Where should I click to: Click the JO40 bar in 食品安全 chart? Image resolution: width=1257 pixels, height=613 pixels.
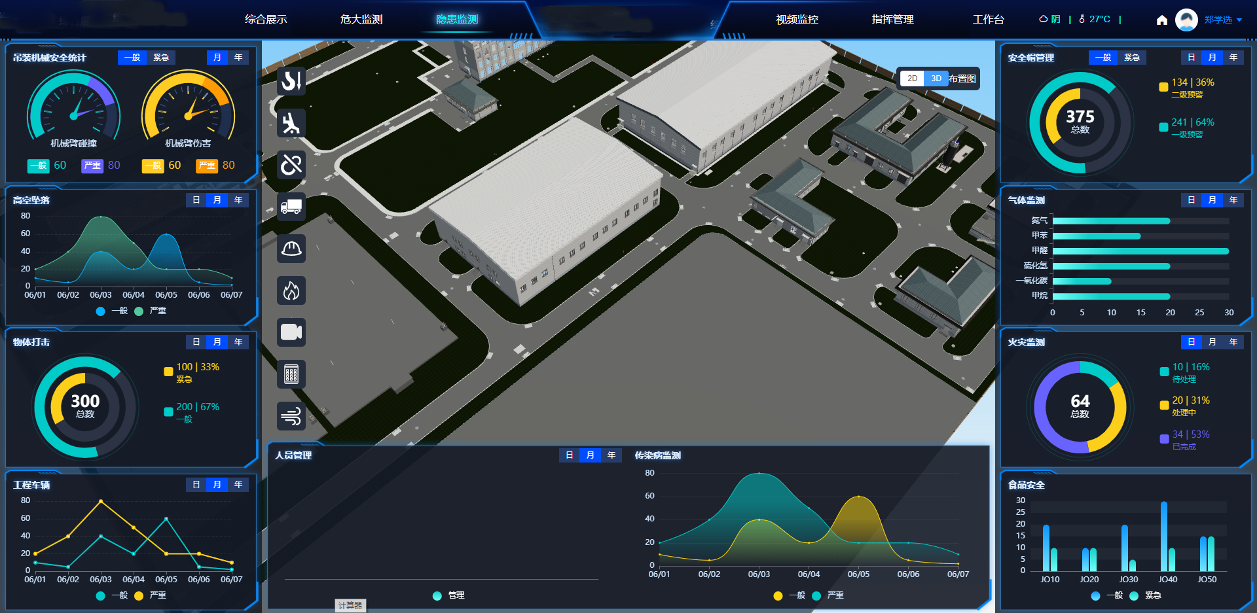pos(1163,536)
